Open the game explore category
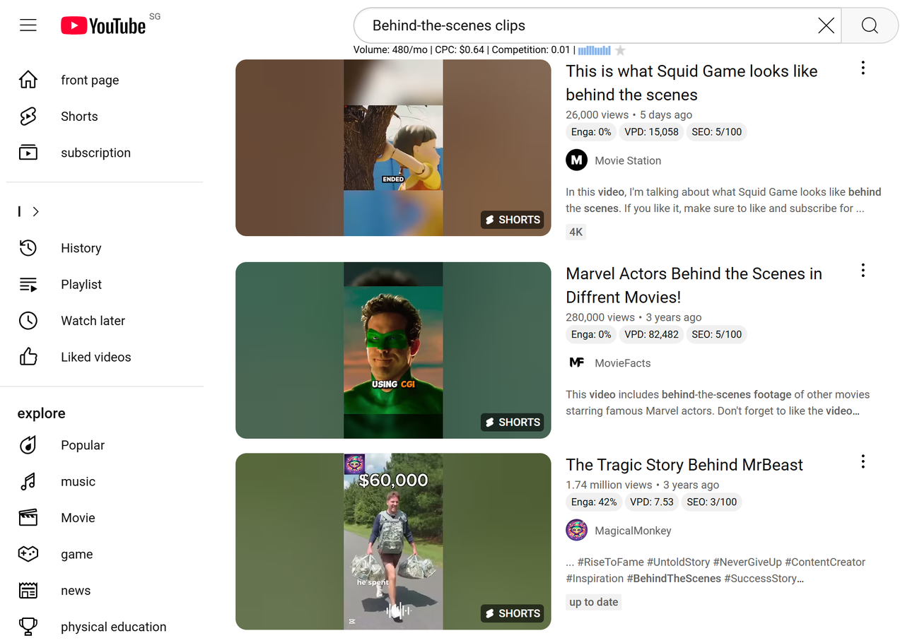This screenshot has height=643, width=905. 76,554
